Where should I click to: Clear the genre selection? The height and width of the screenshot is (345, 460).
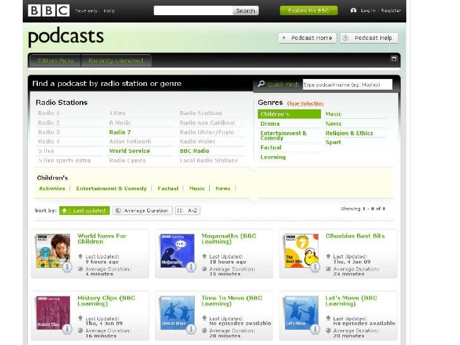click(305, 103)
